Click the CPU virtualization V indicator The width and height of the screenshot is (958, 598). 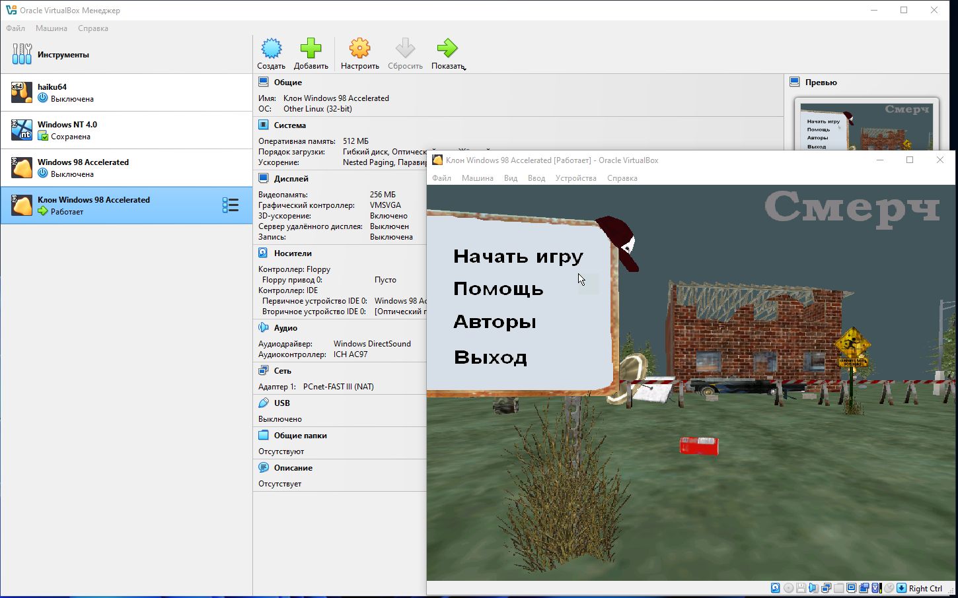(876, 588)
